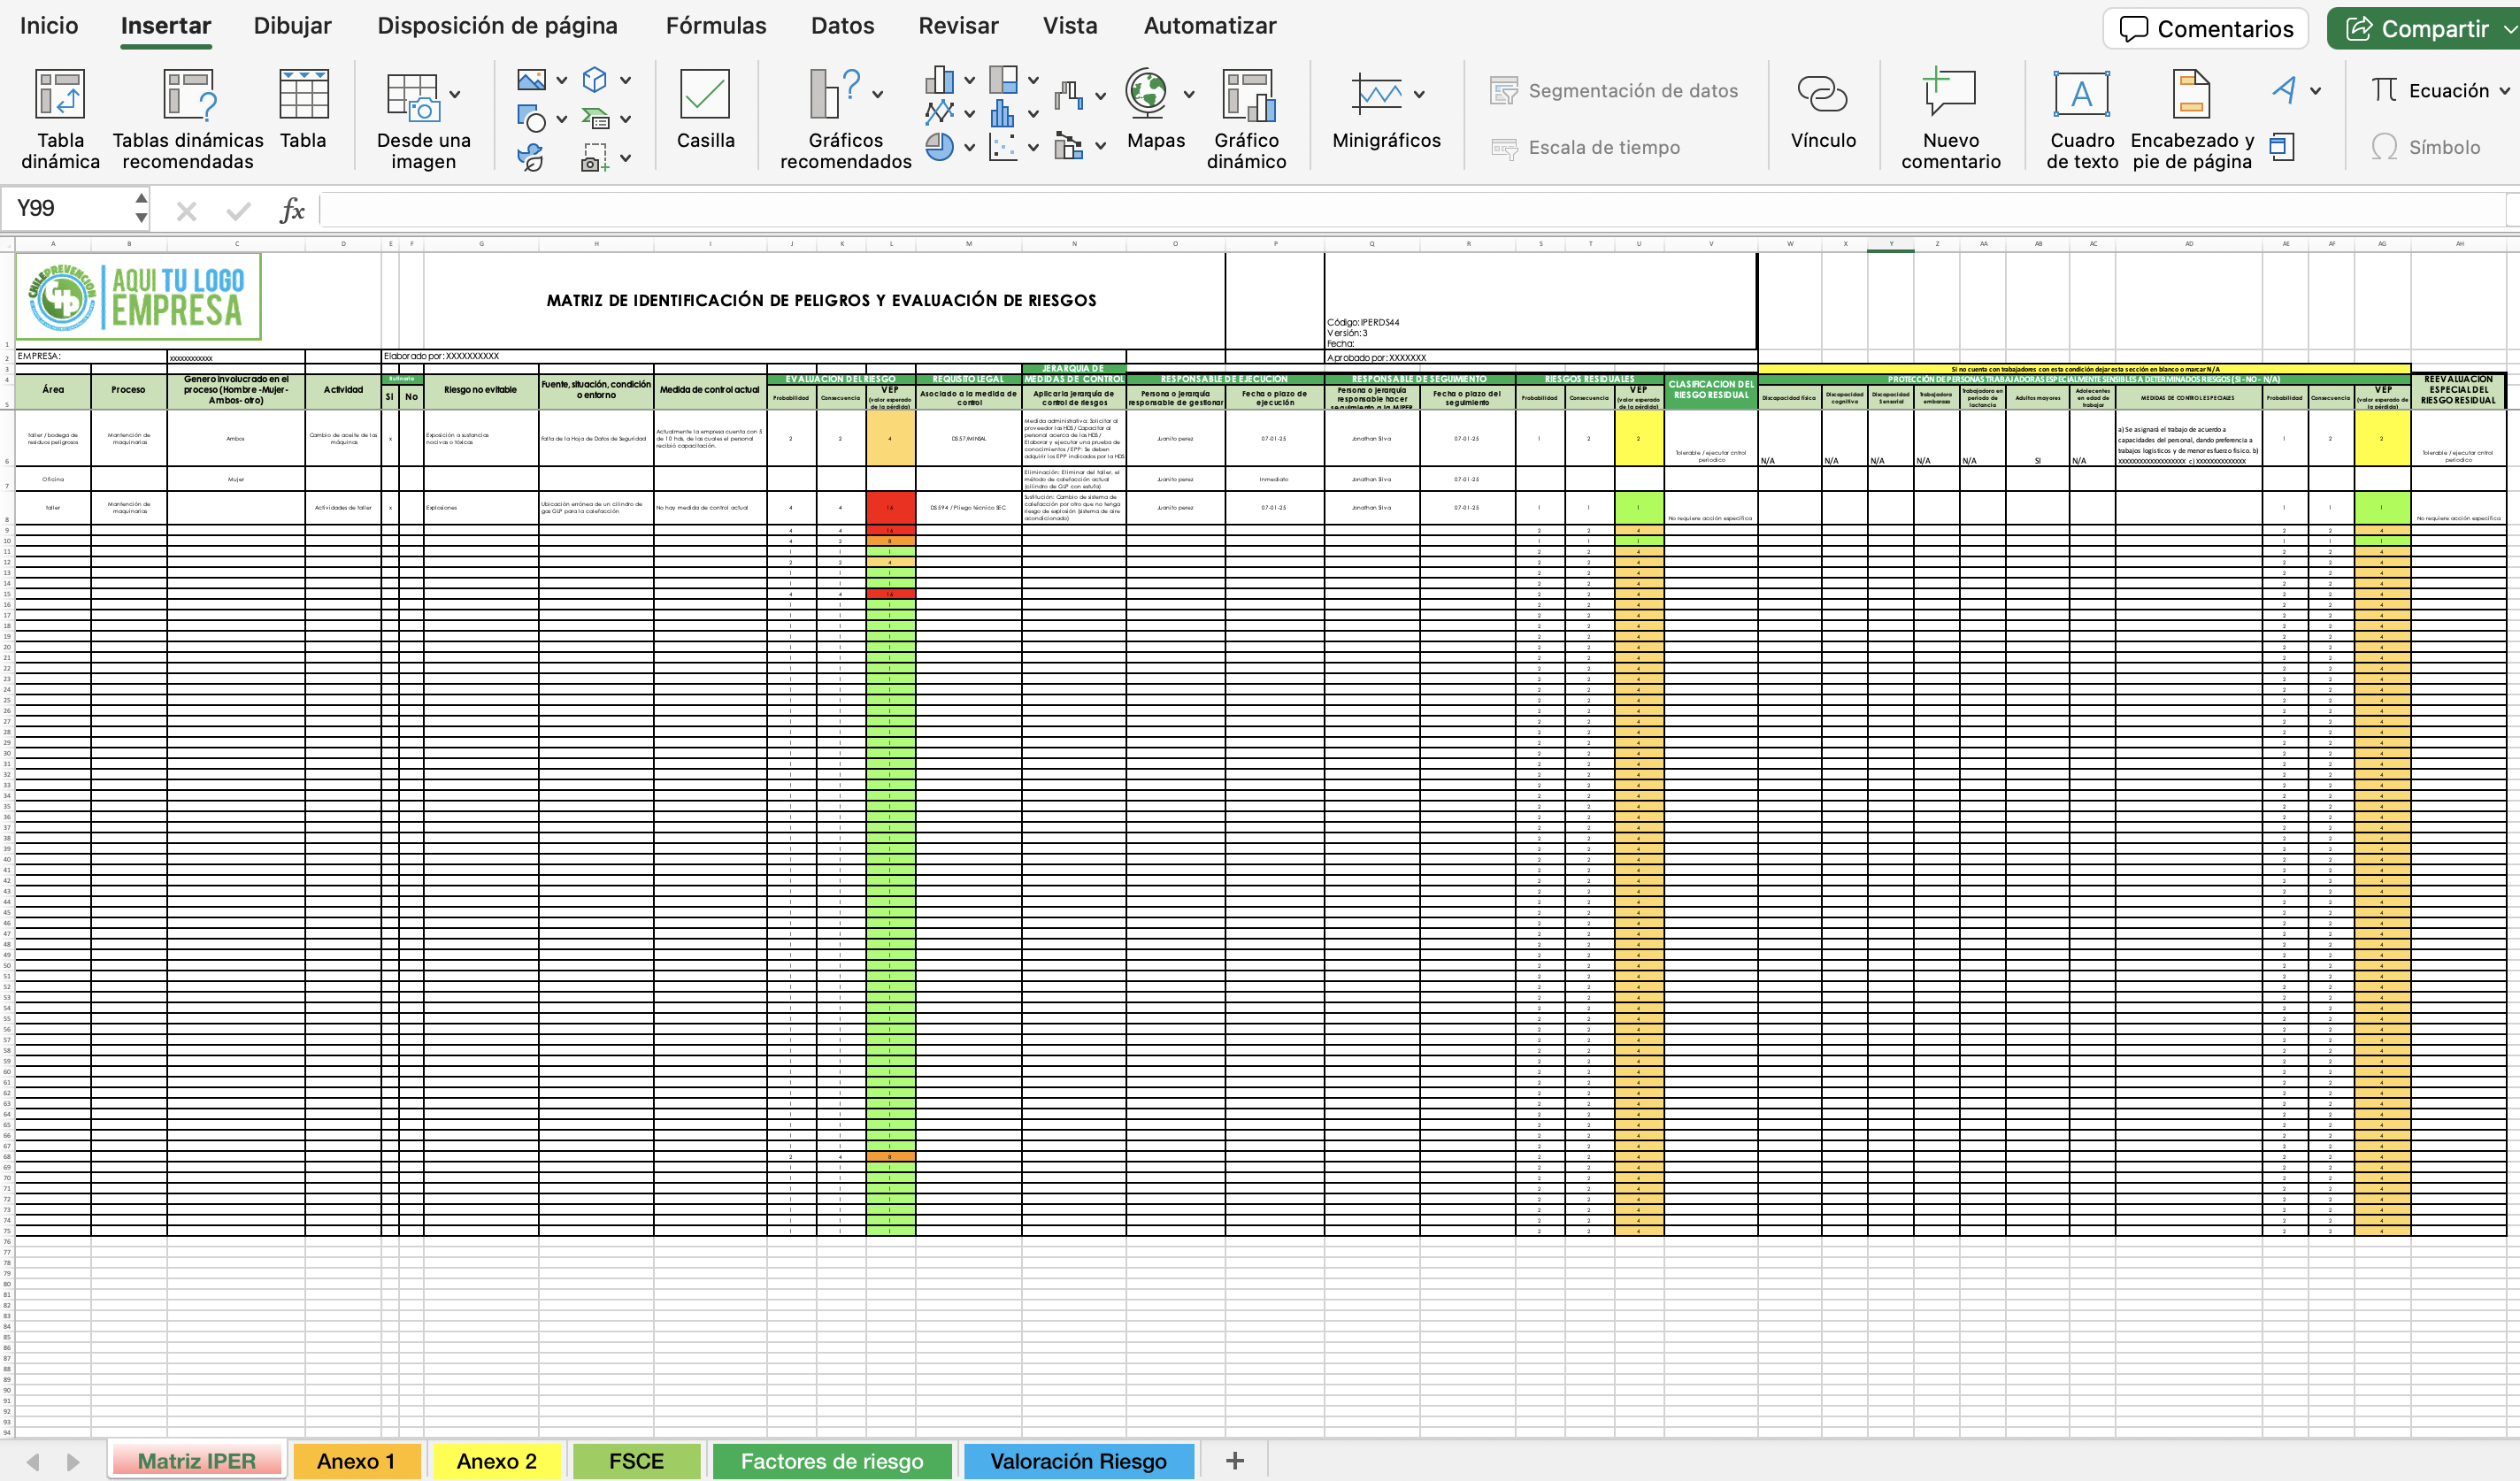Select the yellow Anexo 2 sheet tab

click(x=496, y=1461)
